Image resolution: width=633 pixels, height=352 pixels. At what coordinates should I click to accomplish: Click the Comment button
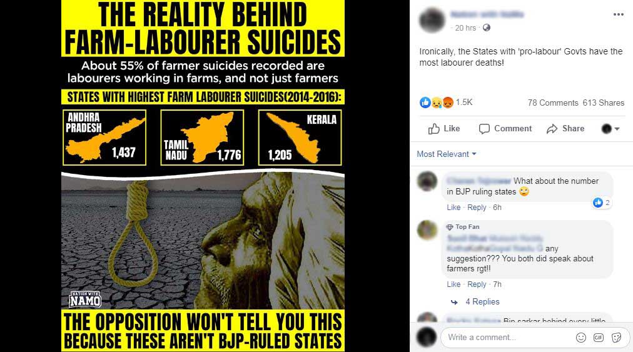point(505,128)
